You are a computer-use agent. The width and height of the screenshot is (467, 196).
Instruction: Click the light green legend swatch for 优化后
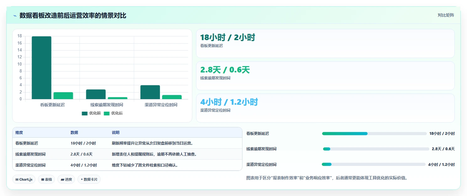(107, 114)
